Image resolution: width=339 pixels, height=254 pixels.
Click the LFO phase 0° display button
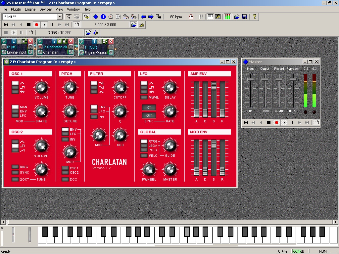[x=149, y=107]
